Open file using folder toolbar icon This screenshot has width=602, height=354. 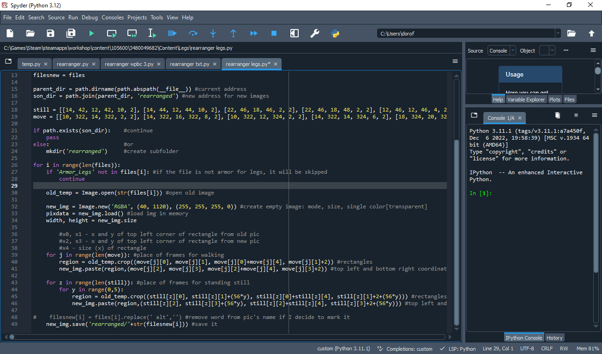click(x=30, y=33)
